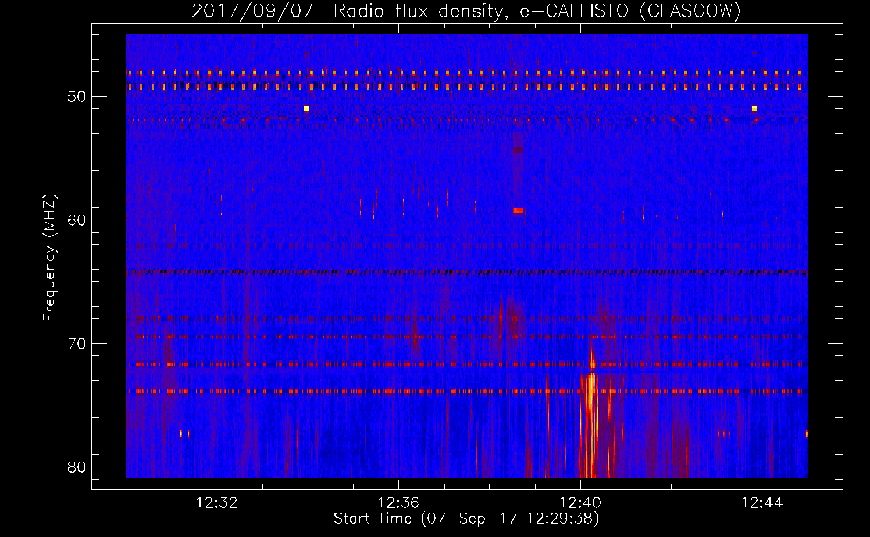Click the '80' frequency tick label

tap(77, 467)
